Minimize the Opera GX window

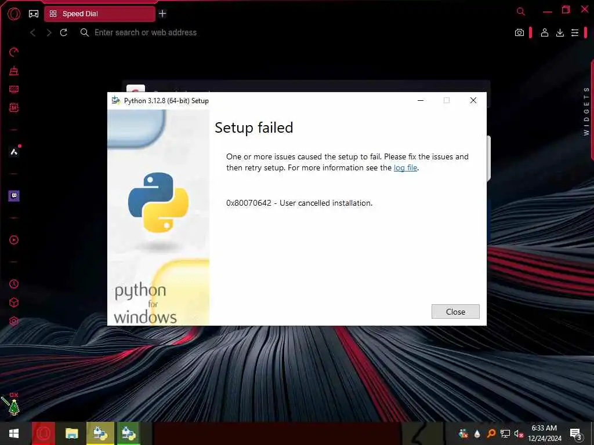547,12
